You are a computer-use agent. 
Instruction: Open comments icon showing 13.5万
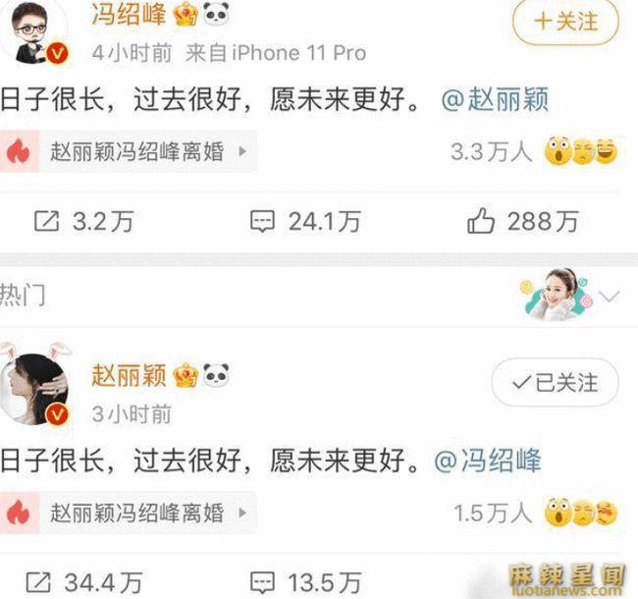262,582
